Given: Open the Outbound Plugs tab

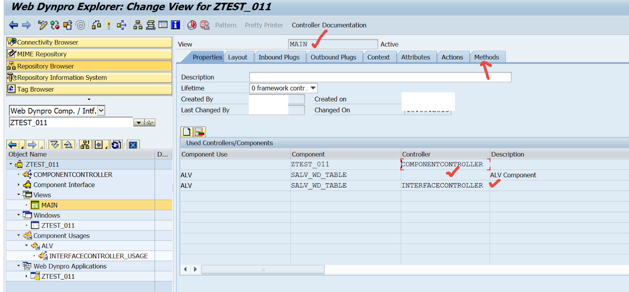Looking at the screenshot, I should click(333, 57).
